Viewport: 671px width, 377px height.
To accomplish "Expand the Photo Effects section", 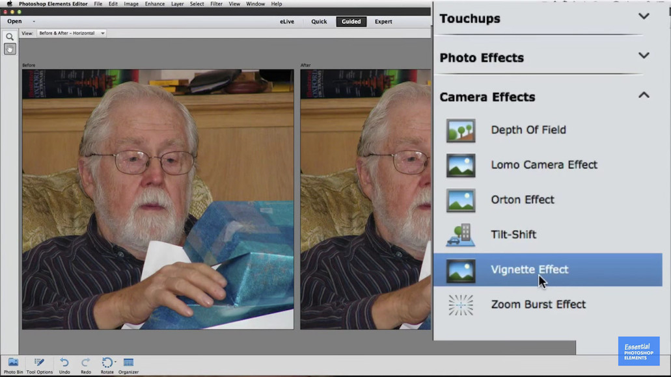I will (x=644, y=55).
